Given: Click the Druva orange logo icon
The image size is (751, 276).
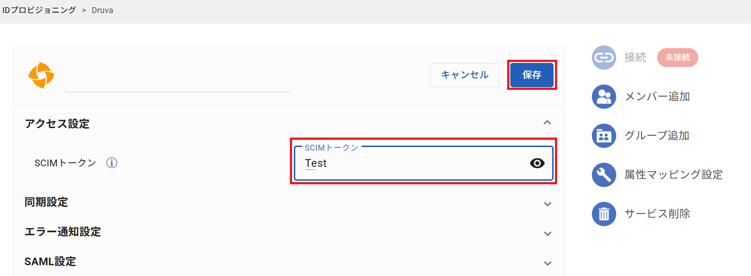Looking at the screenshot, I should (x=41, y=75).
